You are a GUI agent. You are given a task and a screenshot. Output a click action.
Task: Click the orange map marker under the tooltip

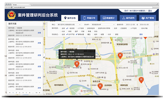77,64
